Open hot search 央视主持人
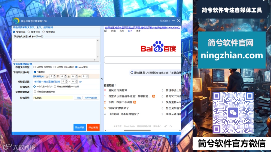The height and width of the screenshot is (152, 271). 173,102
